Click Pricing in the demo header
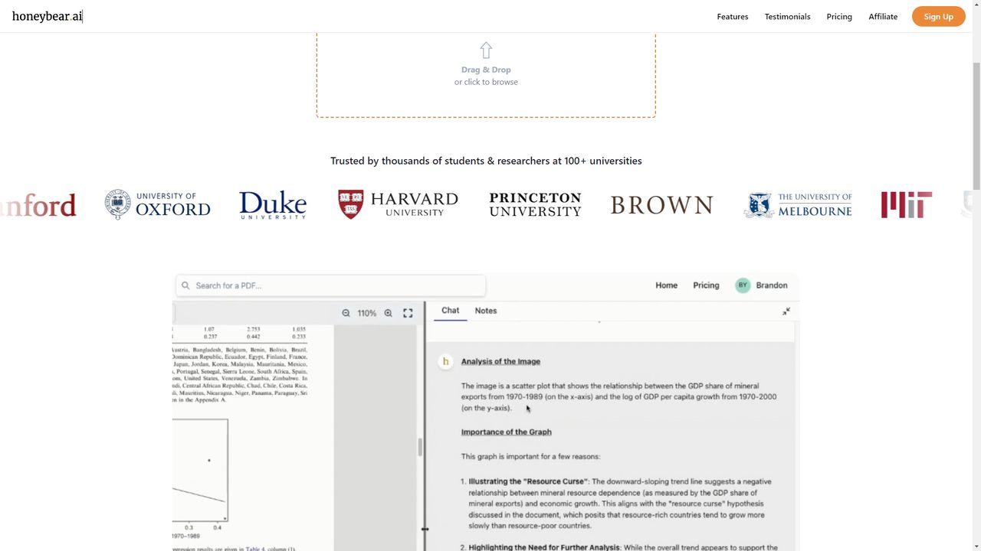Screen dimensions: 981x551 (706, 285)
